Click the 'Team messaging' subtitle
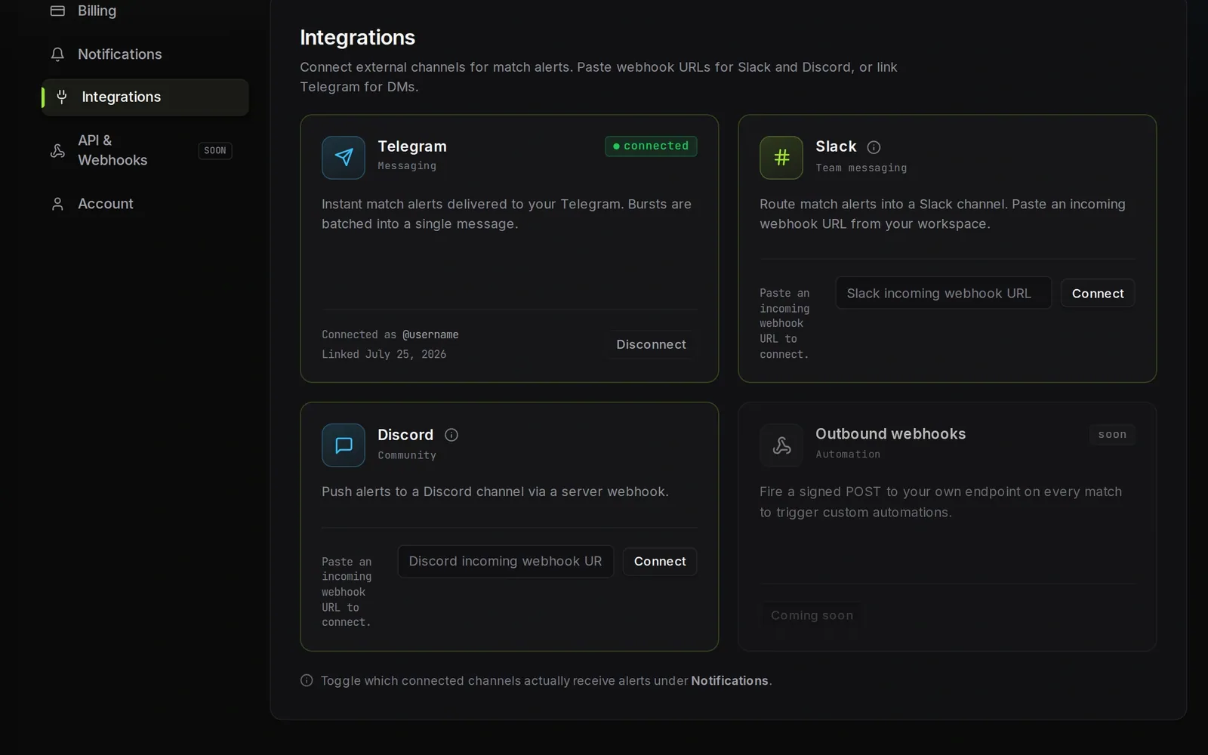1208x755 pixels. pos(861,168)
